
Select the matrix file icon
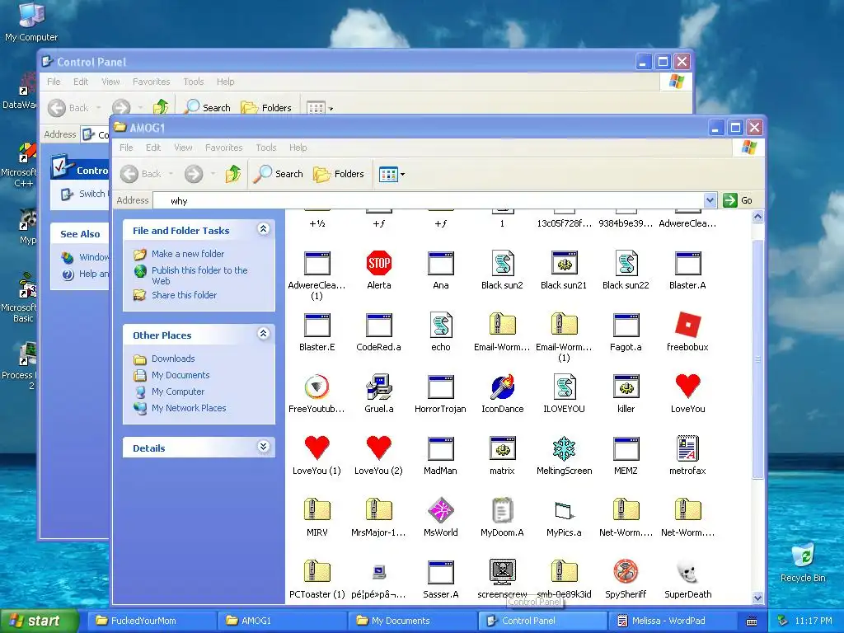502,449
